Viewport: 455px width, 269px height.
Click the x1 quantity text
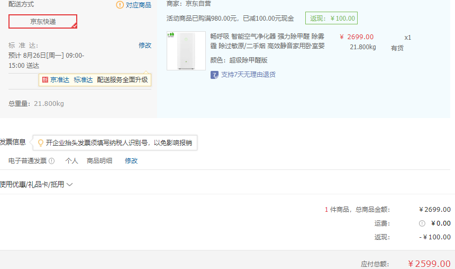coord(408,38)
